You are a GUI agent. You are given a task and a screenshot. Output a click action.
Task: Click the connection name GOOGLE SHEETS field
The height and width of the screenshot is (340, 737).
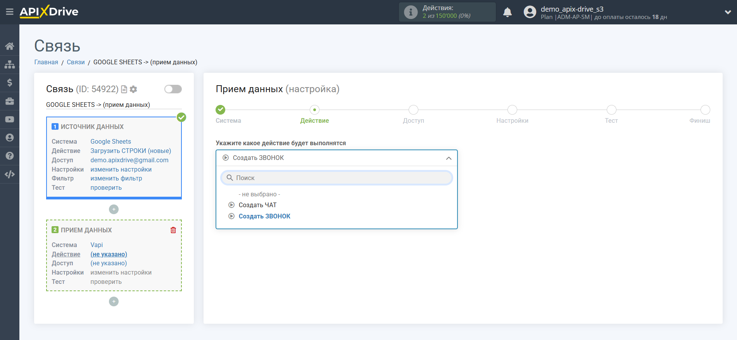(114, 105)
